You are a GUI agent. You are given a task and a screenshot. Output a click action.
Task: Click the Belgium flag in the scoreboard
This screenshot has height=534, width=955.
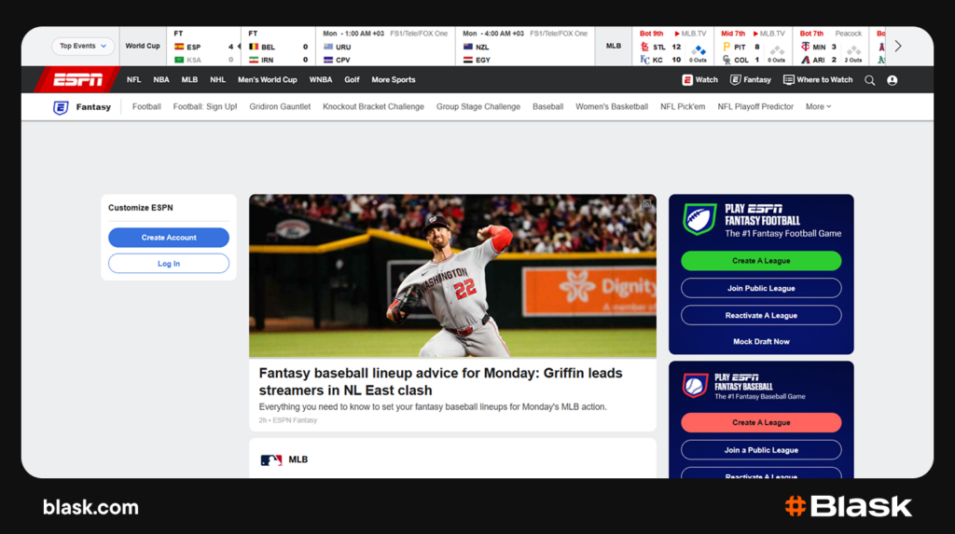pyautogui.click(x=254, y=47)
